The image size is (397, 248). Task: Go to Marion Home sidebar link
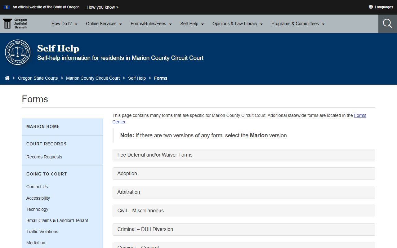(x=43, y=126)
